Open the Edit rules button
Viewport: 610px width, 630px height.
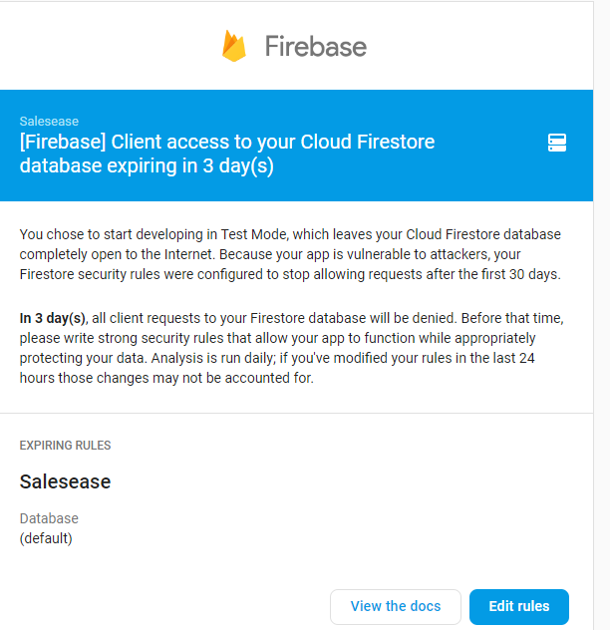coord(518,606)
